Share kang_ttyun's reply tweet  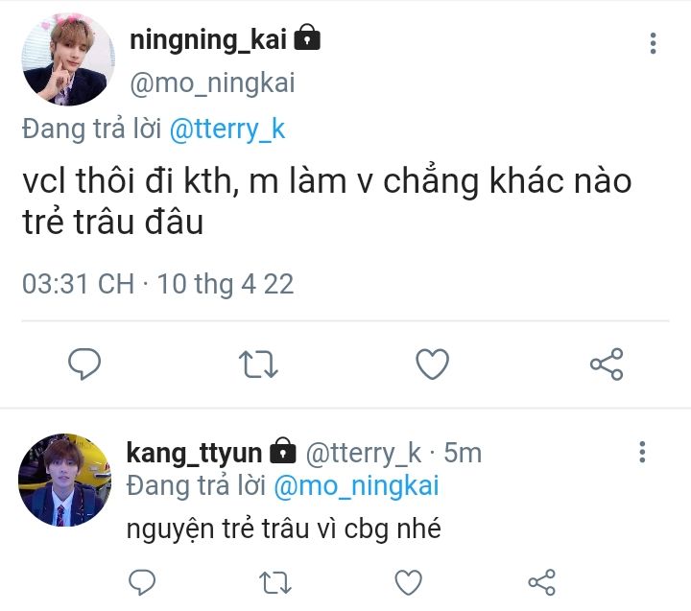(x=542, y=581)
